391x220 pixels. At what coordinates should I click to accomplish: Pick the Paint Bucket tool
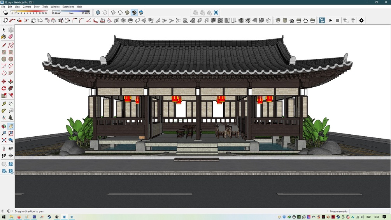click(x=4, y=37)
